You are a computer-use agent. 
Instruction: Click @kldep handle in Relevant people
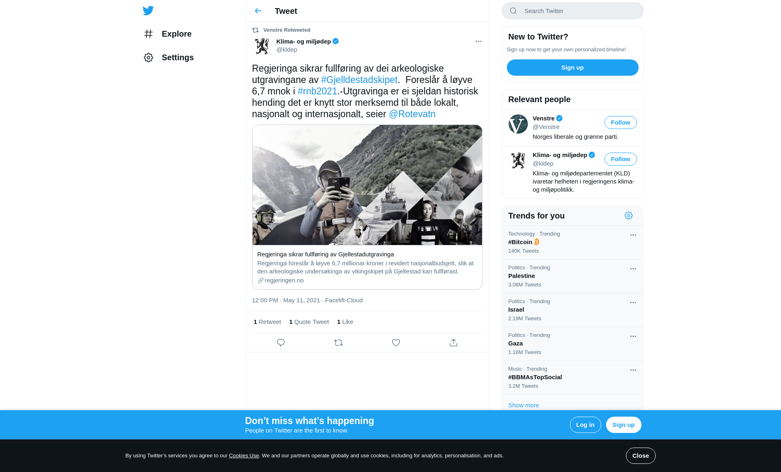(543, 164)
